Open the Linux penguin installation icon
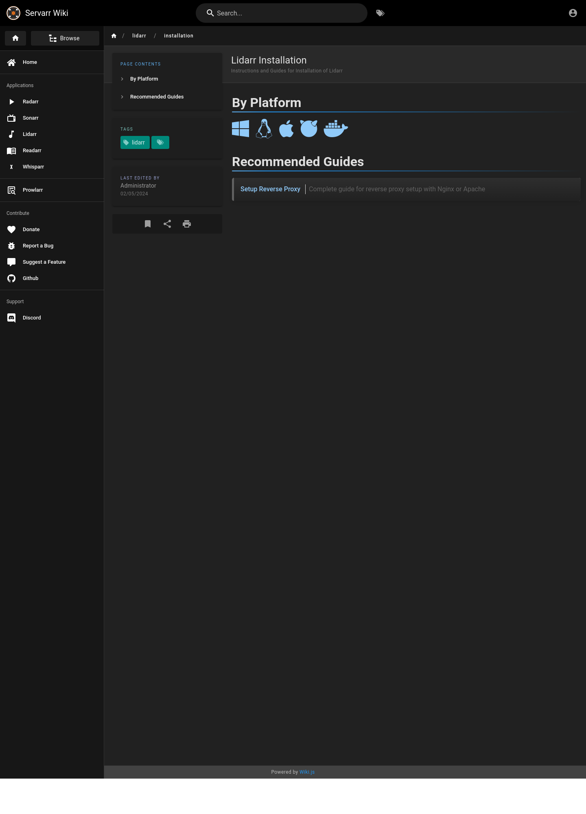 [x=264, y=129]
